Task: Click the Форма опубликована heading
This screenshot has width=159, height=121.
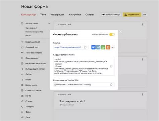Action: pyautogui.click(x=65, y=35)
